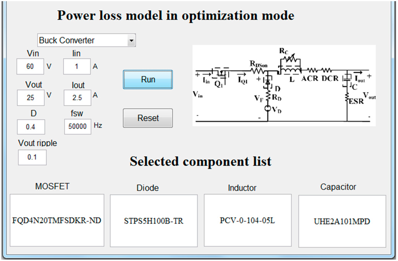This screenshot has width=398, height=261.
Task: Click the Iin current input field
Action: (77, 67)
